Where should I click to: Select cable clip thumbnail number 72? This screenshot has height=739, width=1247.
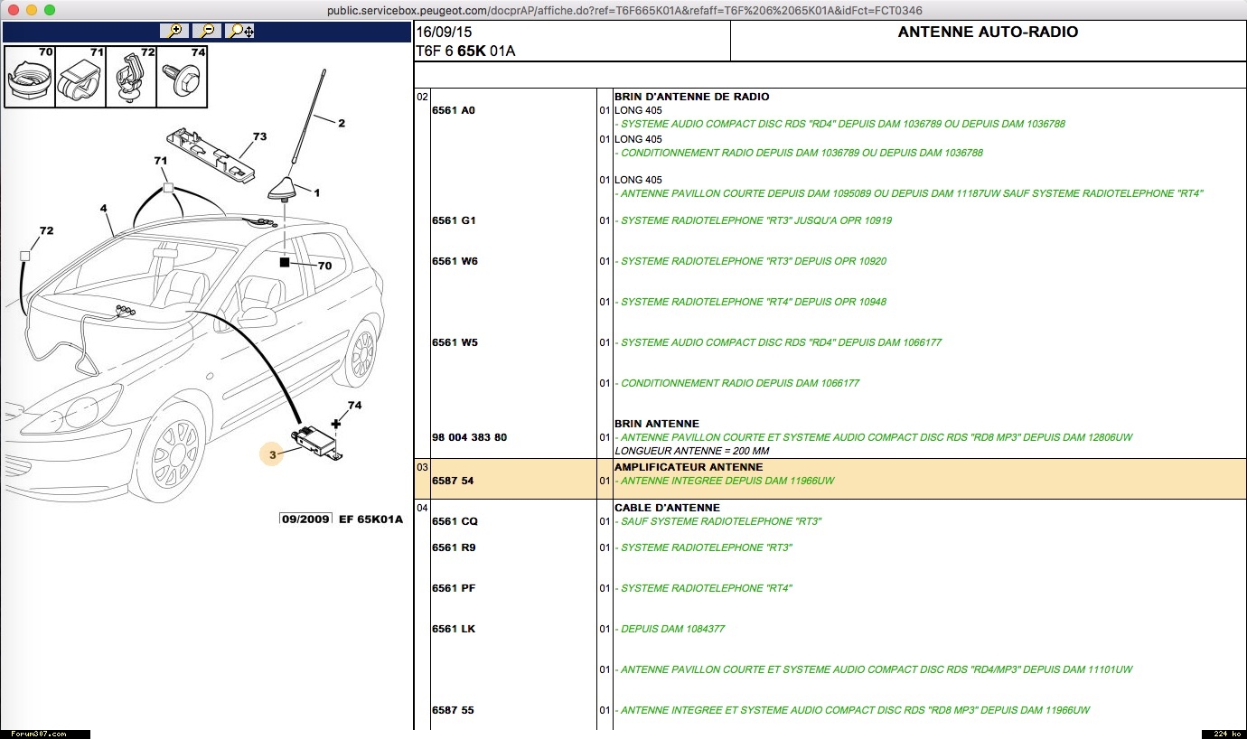[x=131, y=78]
